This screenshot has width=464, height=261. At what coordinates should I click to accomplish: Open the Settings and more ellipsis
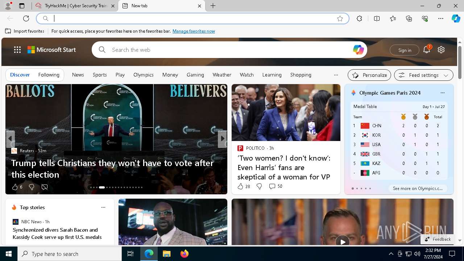(x=441, y=18)
